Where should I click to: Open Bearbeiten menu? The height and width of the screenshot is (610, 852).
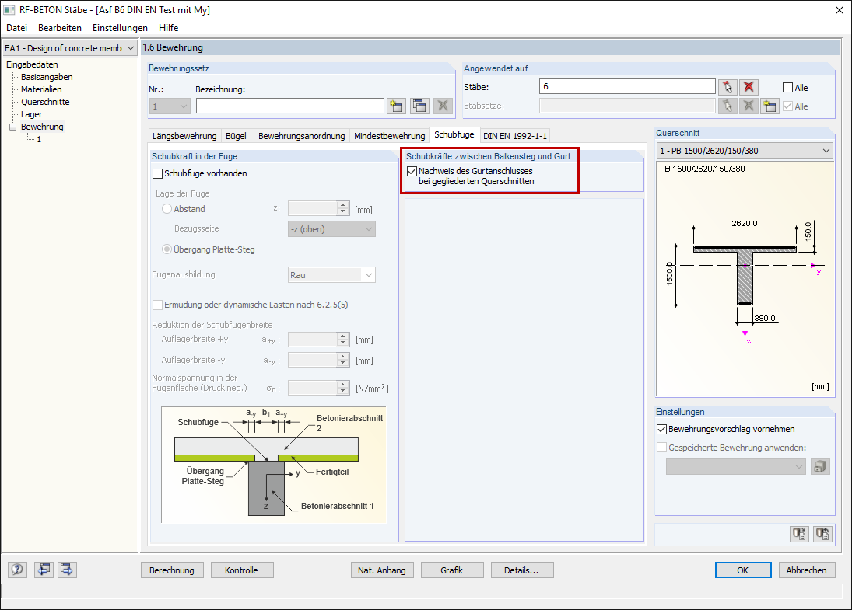pyautogui.click(x=60, y=28)
